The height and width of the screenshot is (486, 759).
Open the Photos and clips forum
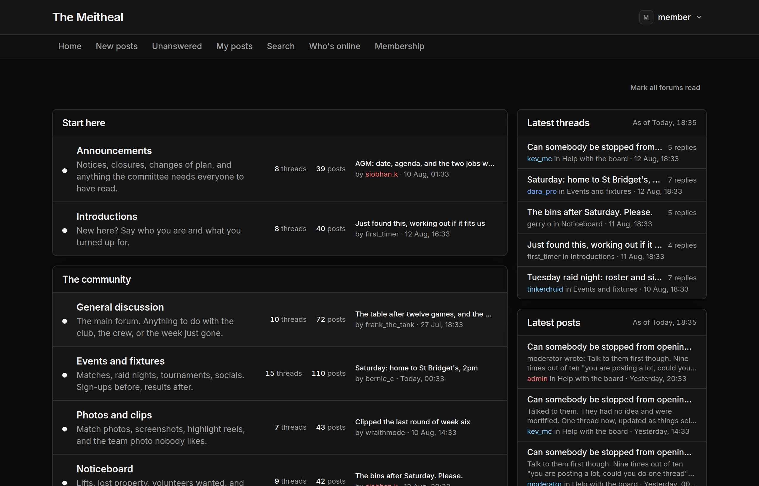114,415
